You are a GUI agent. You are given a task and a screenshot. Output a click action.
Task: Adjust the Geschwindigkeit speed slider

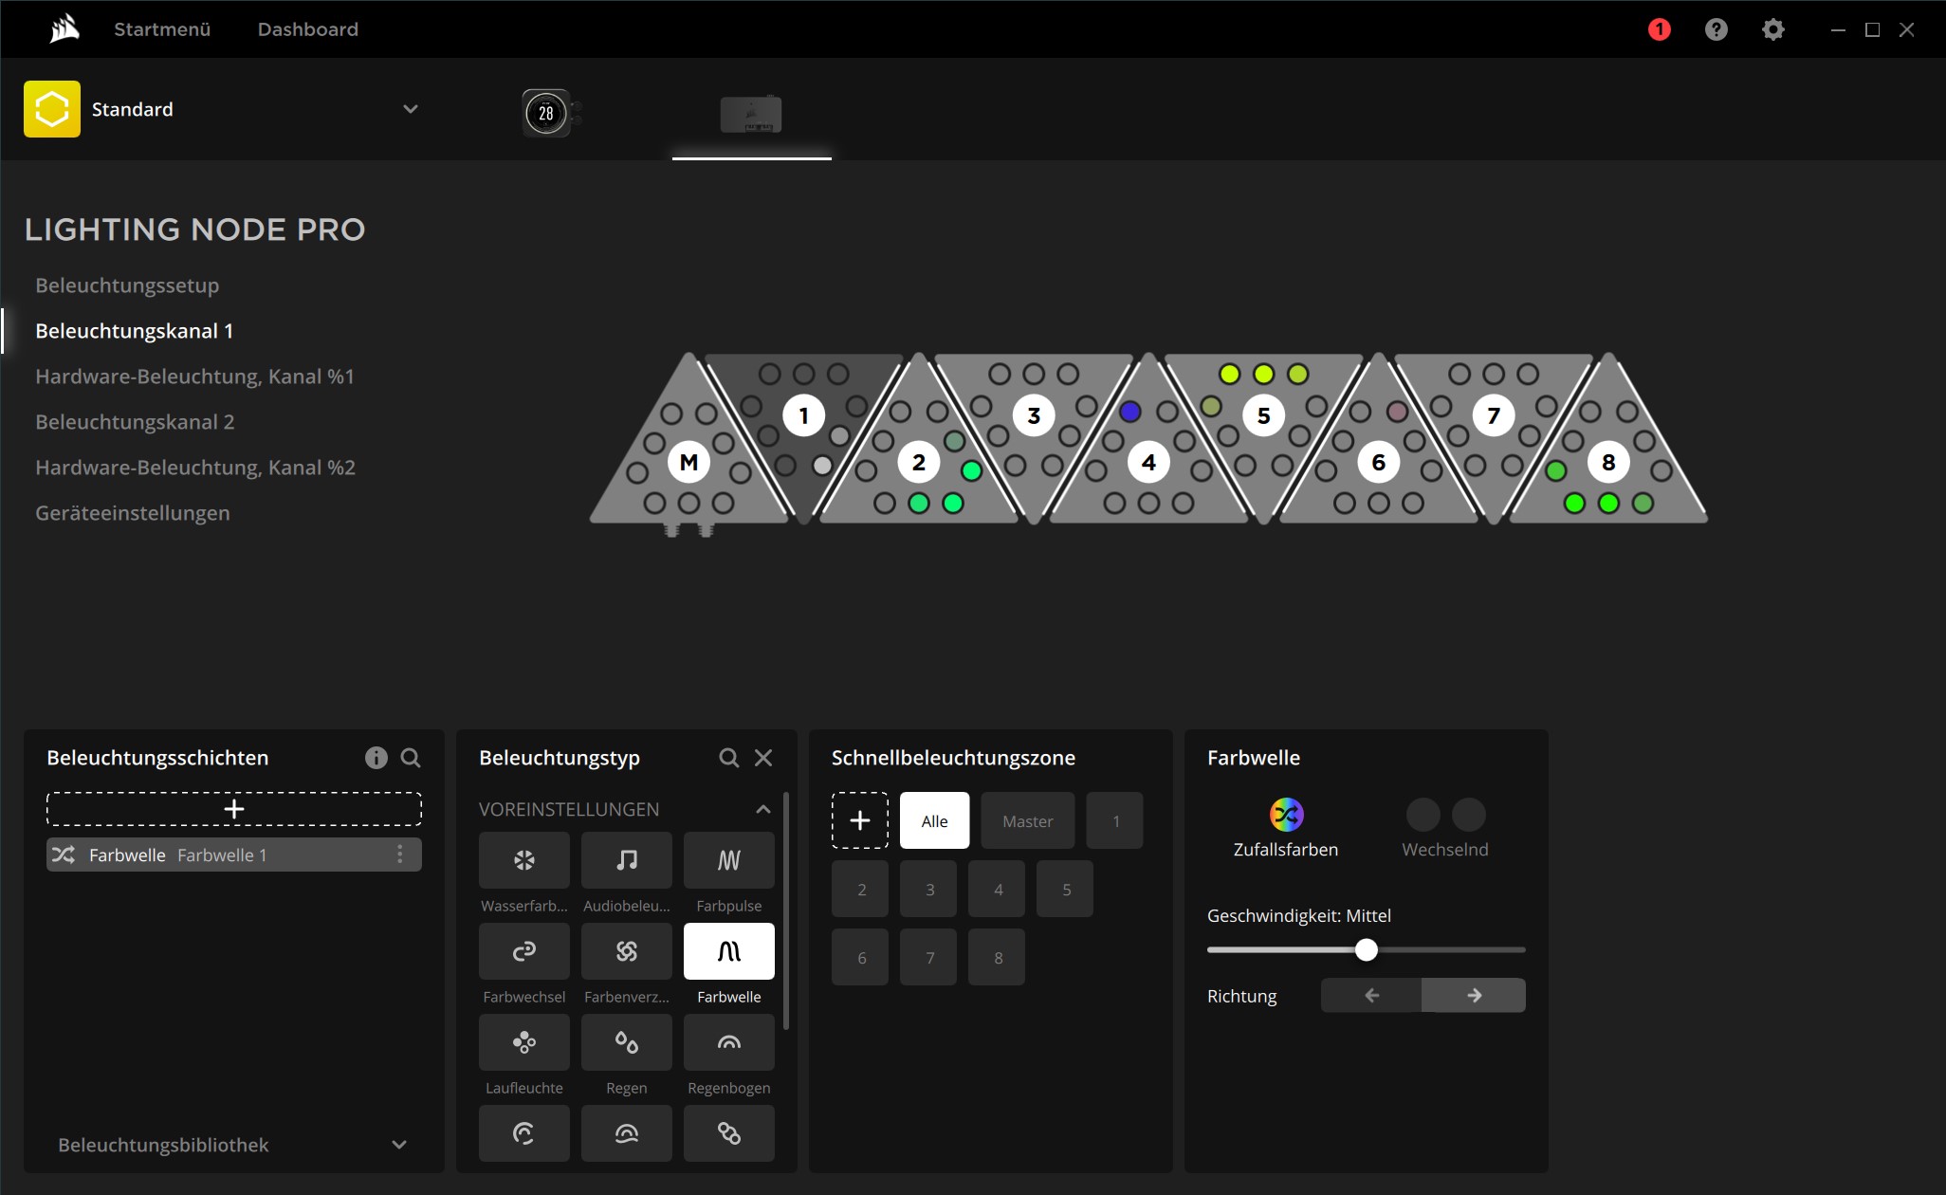[x=1366, y=949]
